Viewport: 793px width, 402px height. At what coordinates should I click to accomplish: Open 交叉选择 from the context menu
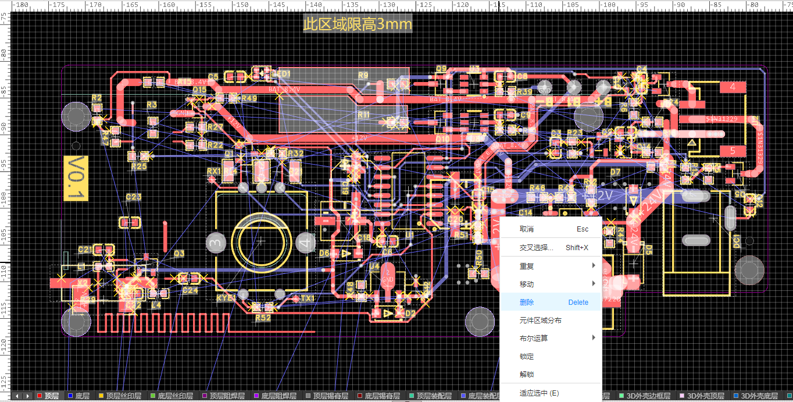point(536,248)
